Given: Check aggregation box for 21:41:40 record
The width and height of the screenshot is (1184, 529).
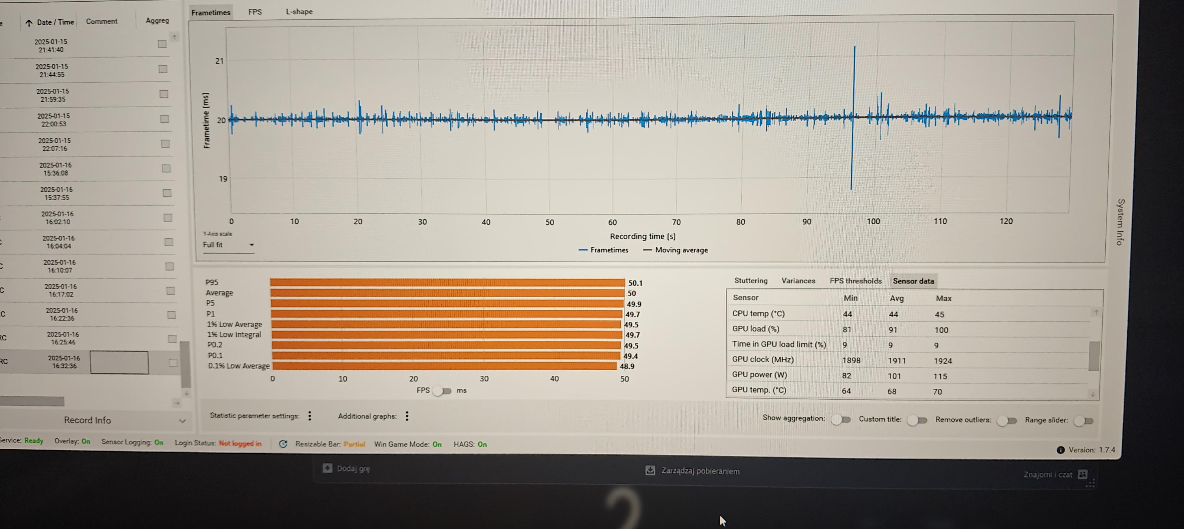Looking at the screenshot, I should click(x=162, y=44).
